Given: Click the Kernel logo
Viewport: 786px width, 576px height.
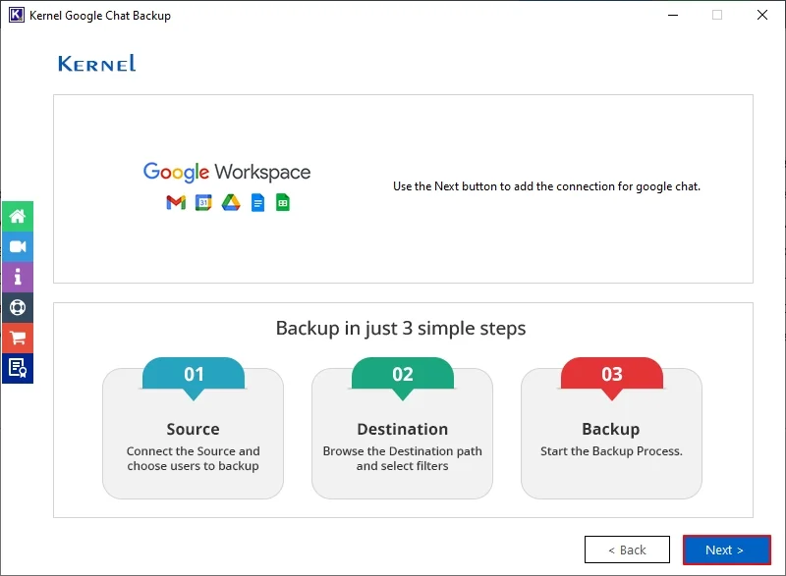Looking at the screenshot, I should click(95, 63).
